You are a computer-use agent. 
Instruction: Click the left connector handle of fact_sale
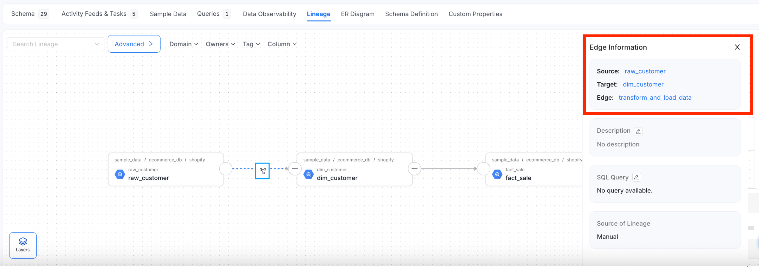[x=483, y=169]
